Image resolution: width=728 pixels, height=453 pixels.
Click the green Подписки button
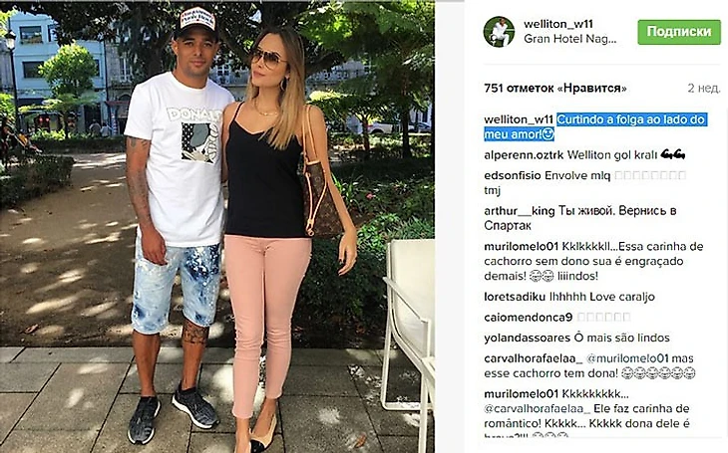(679, 32)
